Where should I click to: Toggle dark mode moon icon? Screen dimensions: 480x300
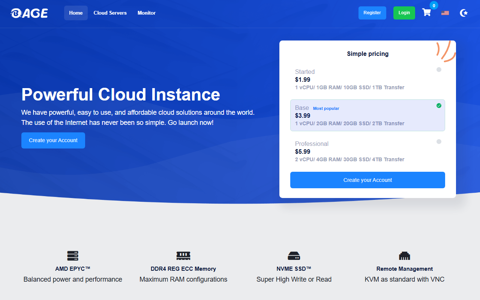point(464,13)
